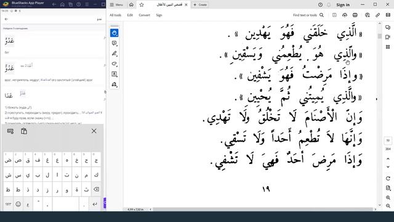Zoom in on the PDF page
The height and width of the screenshot is (222, 394).
(x=388, y=198)
